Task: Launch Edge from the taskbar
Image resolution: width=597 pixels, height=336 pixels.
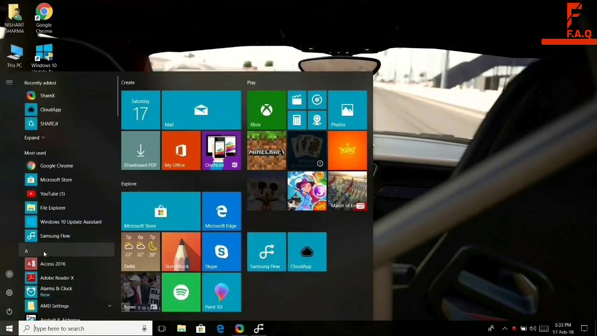Action: click(x=220, y=329)
